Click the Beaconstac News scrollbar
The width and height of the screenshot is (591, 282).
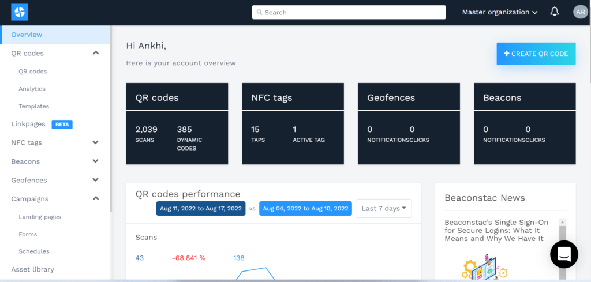(x=562, y=249)
